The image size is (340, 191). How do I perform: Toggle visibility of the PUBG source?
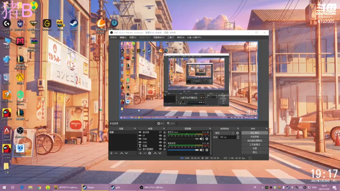tap(161, 139)
